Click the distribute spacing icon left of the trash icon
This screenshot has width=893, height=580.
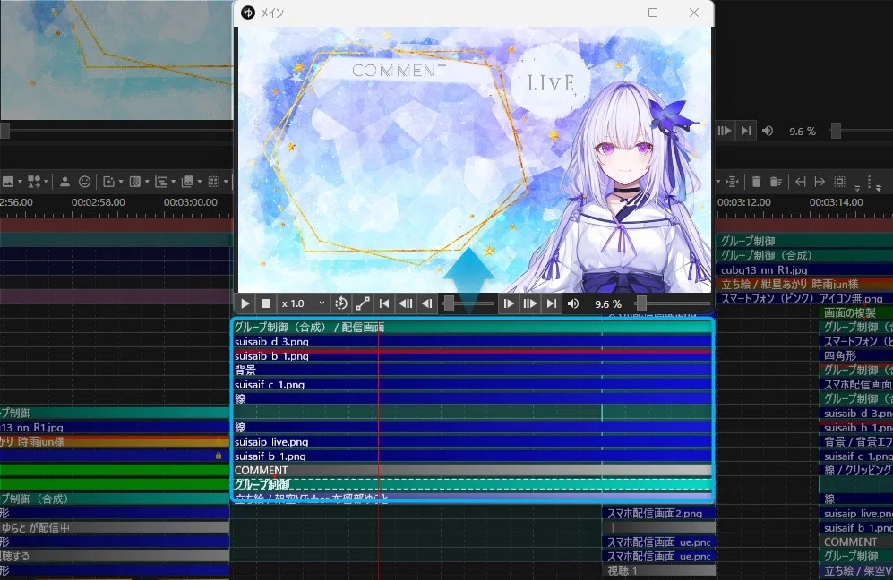click(x=733, y=182)
